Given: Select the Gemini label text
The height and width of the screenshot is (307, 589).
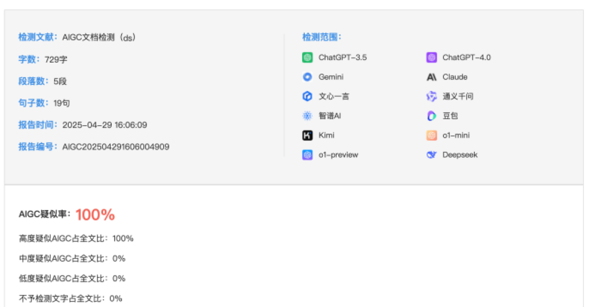Looking at the screenshot, I should point(331,77).
